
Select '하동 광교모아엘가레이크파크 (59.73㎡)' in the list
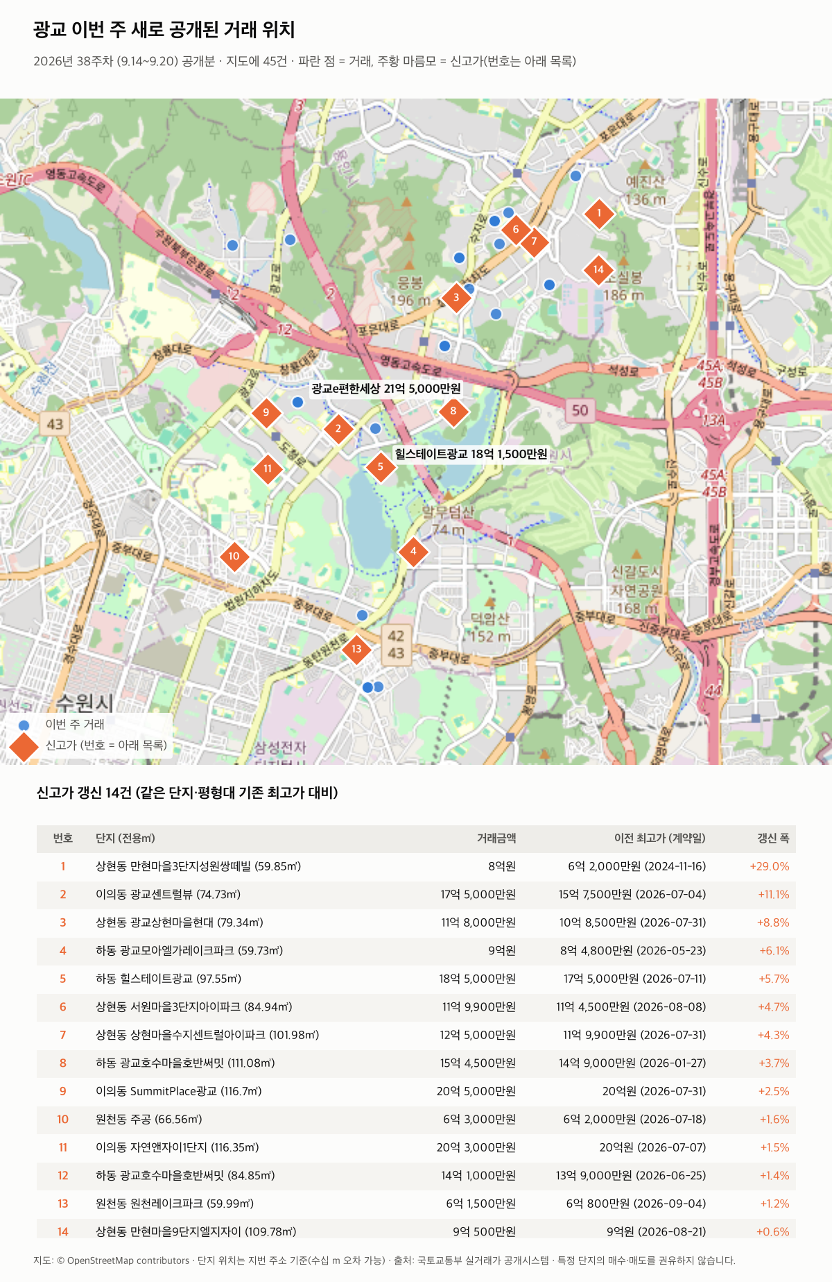tap(189, 951)
